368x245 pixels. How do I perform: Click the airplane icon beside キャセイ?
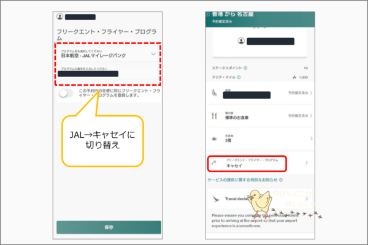tap(212, 163)
